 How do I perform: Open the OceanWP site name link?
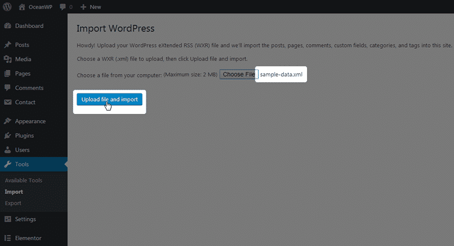(x=40, y=7)
